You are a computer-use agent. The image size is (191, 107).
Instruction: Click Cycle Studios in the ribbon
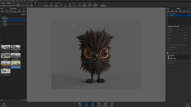[x=74, y=5]
